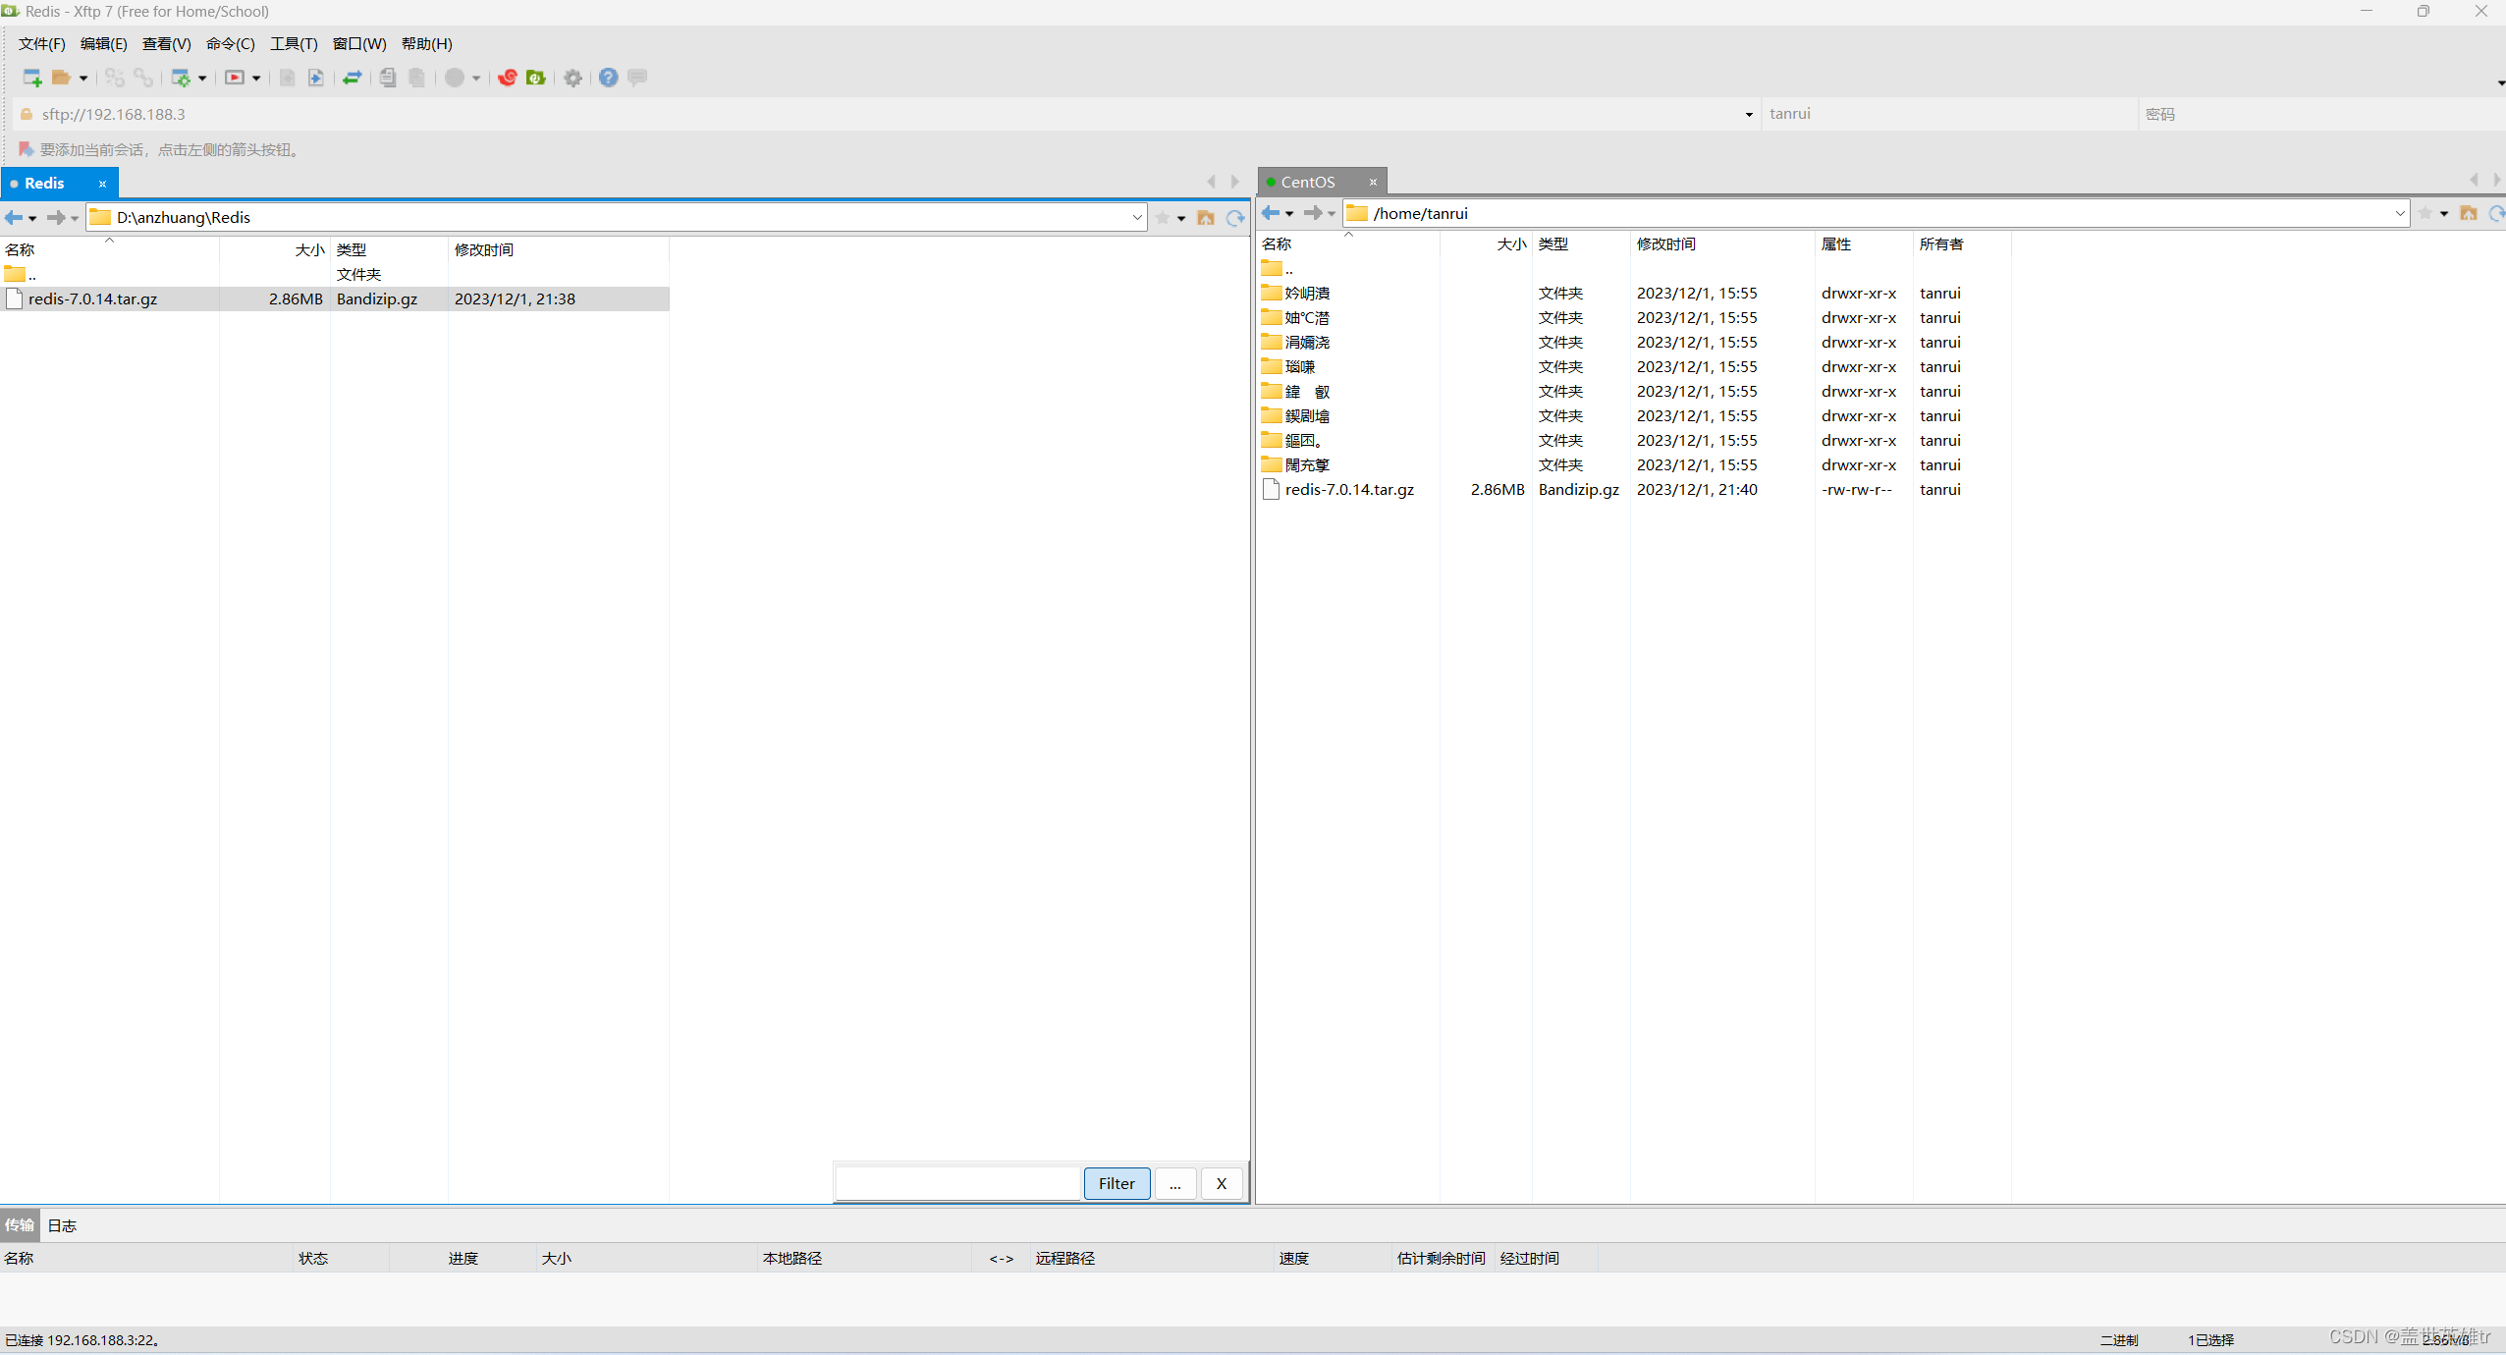Click the red-arrow new terminal icon
The image size is (2506, 1355).
pyautogui.click(x=235, y=78)
